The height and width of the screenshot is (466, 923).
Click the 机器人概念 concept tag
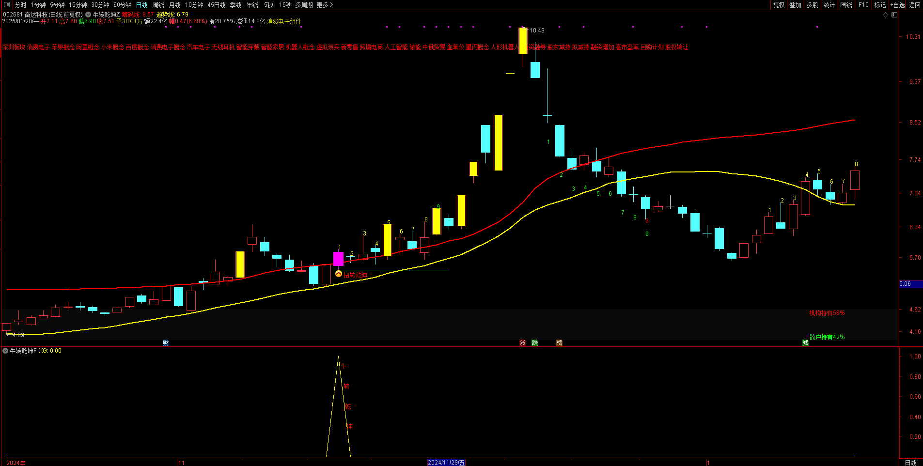[300, 47]
